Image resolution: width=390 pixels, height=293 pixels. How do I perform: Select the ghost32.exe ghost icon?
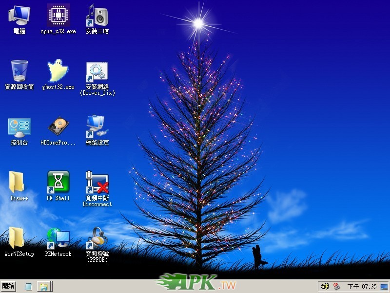click(58, 71)
